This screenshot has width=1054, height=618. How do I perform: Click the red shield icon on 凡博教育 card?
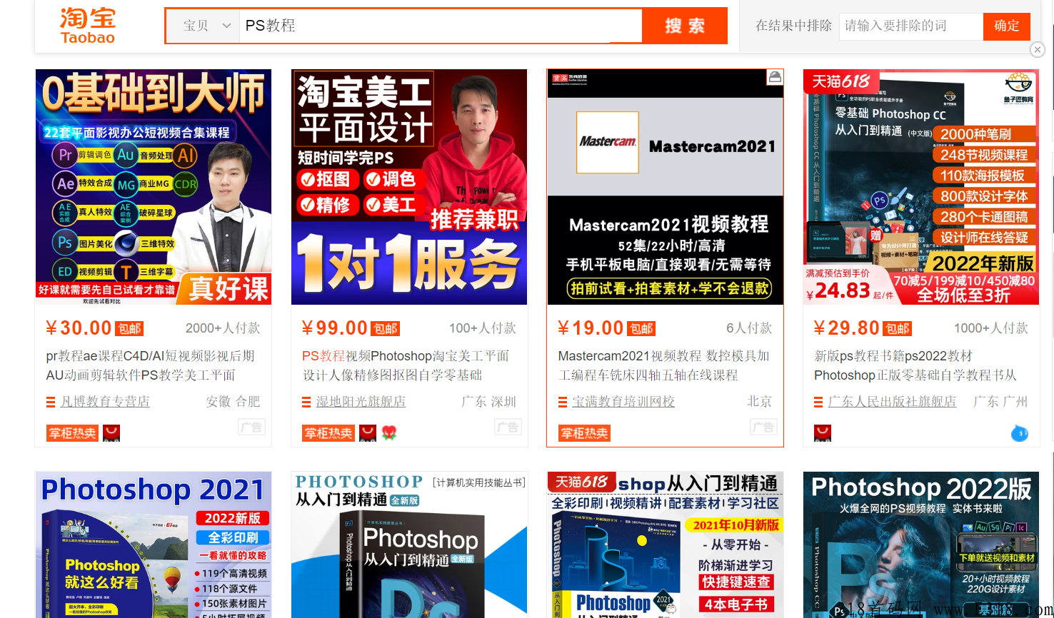click(111, 433)
